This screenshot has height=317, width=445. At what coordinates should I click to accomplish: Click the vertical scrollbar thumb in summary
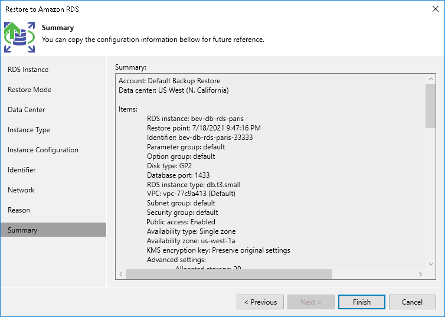431,105
